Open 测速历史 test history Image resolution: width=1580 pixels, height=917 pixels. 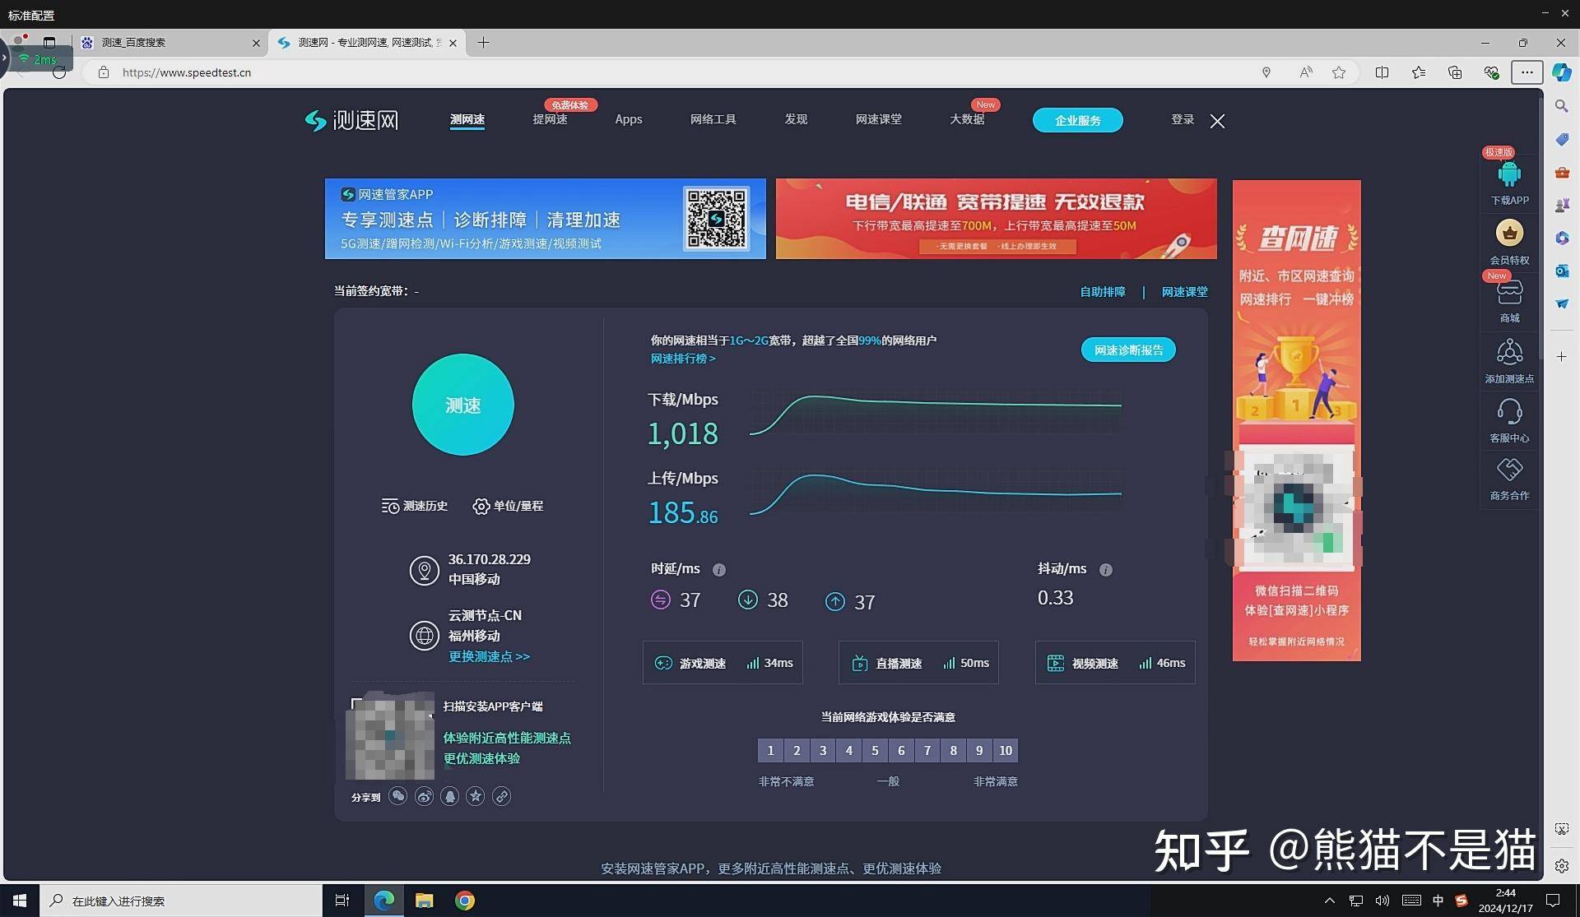415,506
